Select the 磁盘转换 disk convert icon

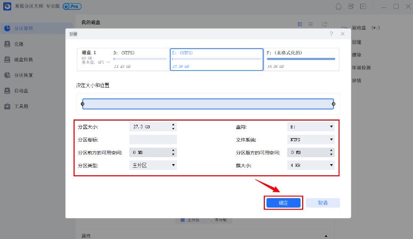coord(7,59)
